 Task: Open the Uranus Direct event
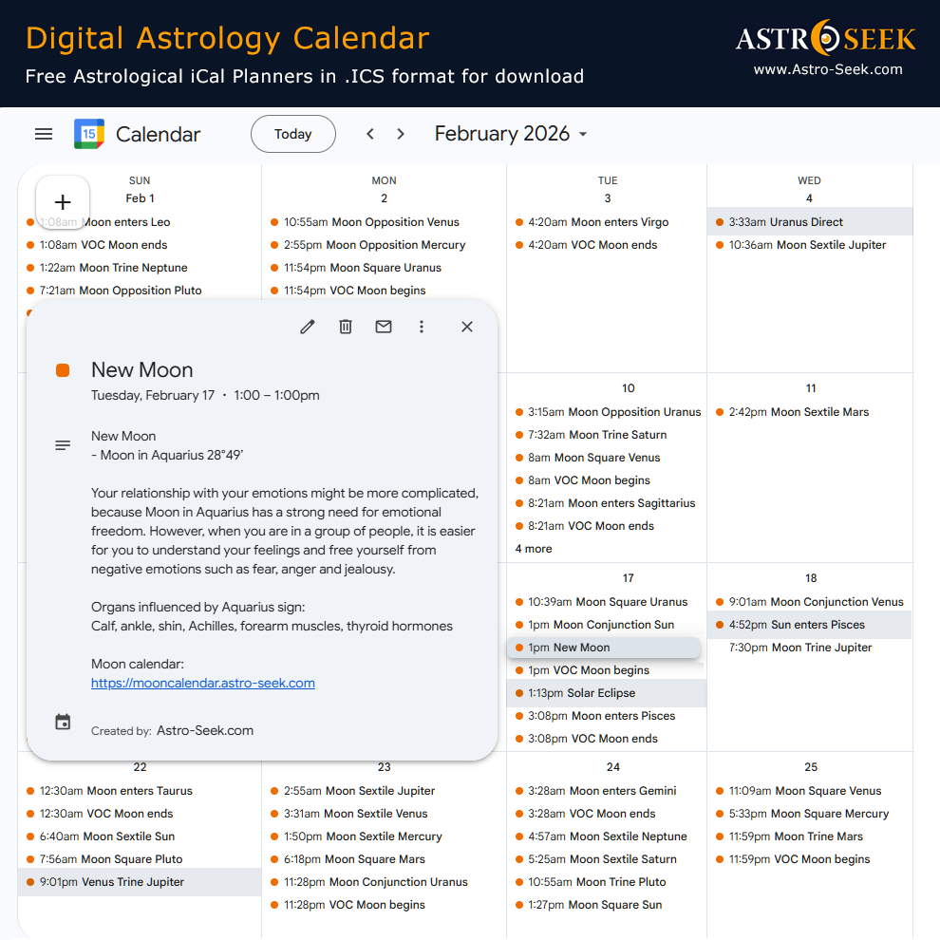(785, 222)
